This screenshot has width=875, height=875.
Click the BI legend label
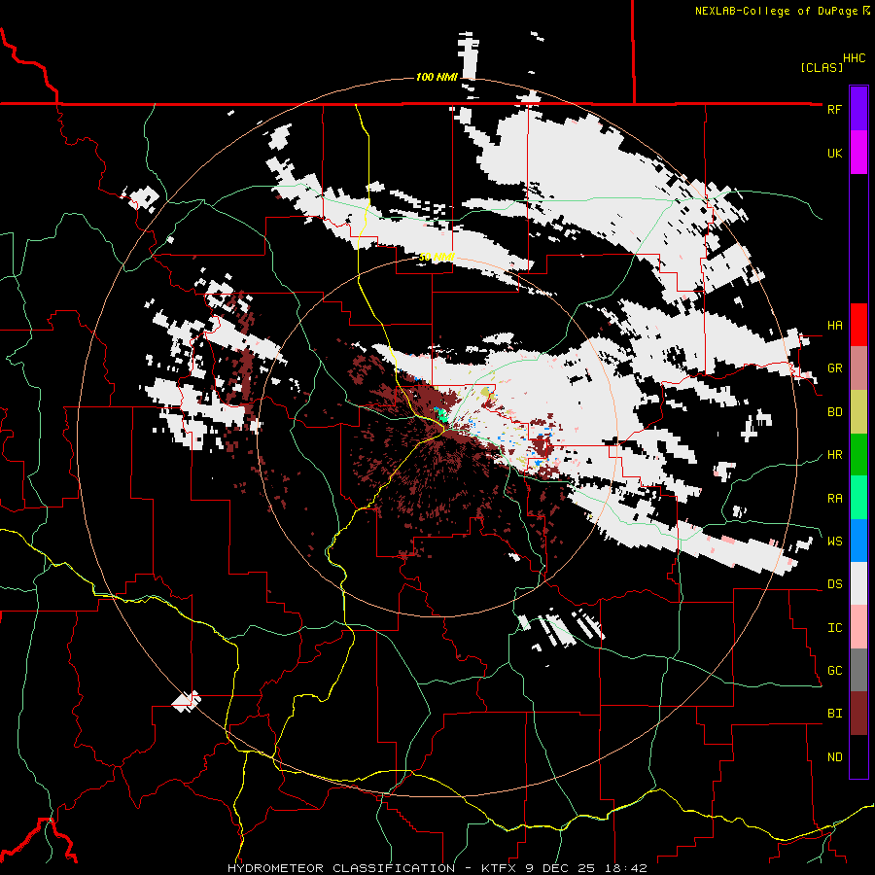point(834,714)
